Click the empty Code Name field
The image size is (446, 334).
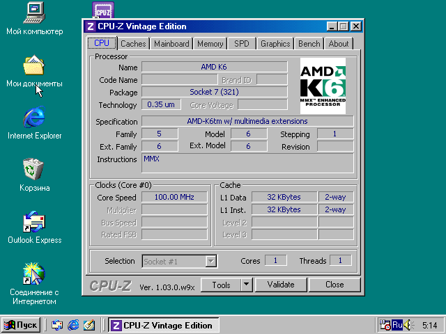pyautogui.click(x=180, y=79)
